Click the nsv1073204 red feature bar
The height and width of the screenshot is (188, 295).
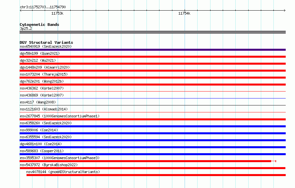(152, 78)
